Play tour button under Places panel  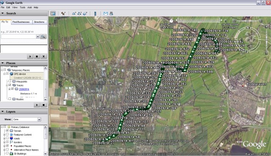click(x=37, y=105)
